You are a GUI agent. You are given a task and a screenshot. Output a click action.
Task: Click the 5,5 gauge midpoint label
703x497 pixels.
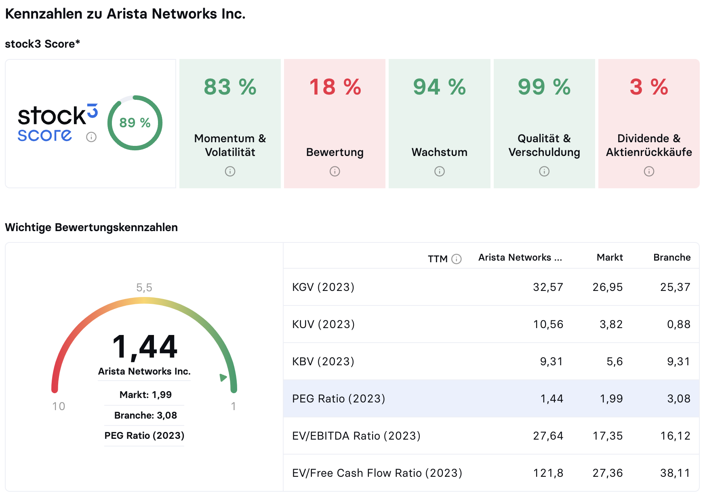coord(144,288)
